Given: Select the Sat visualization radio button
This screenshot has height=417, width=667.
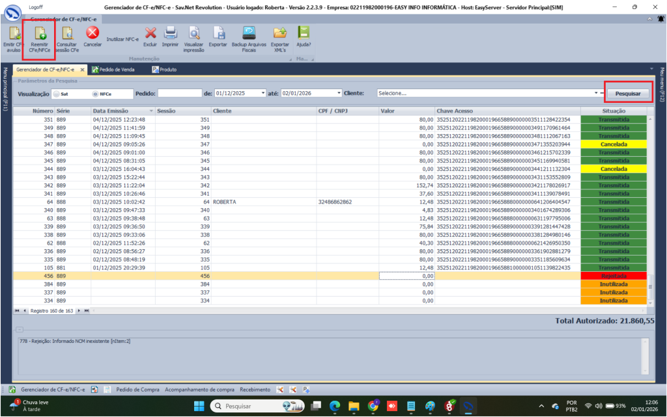Looking at the screenshot, I should (x=56, y=94).
